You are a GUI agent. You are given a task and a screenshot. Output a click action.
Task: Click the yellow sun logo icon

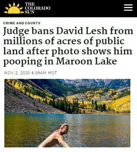(14, 8)
